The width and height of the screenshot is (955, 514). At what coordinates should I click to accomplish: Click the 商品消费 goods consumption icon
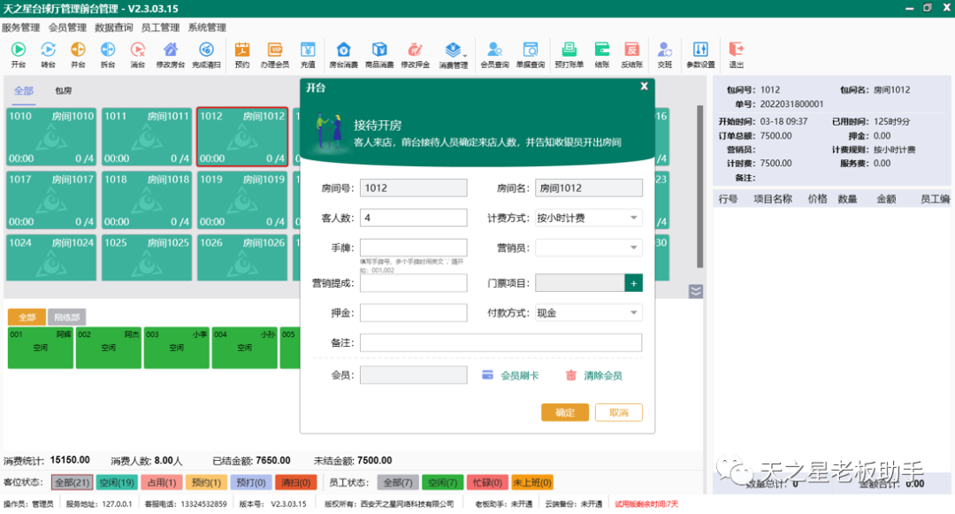378,55
